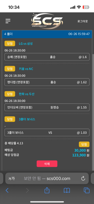Image resolution: width=94 pixels, height=204 pixels.
Task: Tap the scs000.com address bar
Action: (x=47, y=179)
